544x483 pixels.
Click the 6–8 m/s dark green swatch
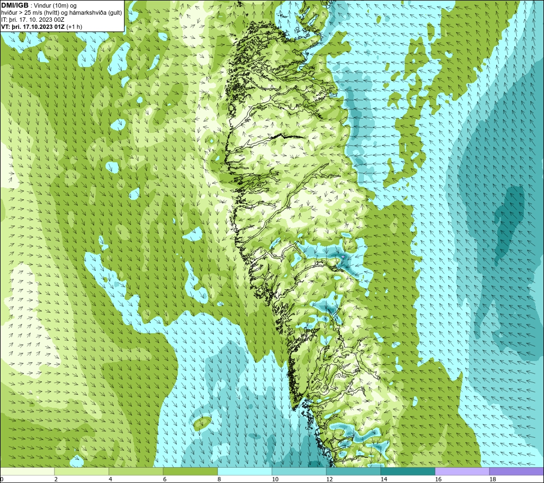[190, 471]
